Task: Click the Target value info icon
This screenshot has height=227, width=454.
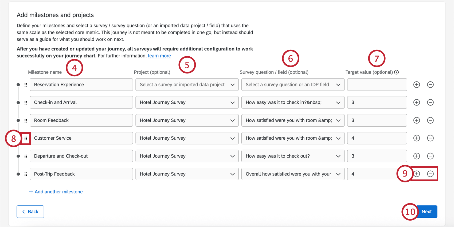Action: (397, 72)
